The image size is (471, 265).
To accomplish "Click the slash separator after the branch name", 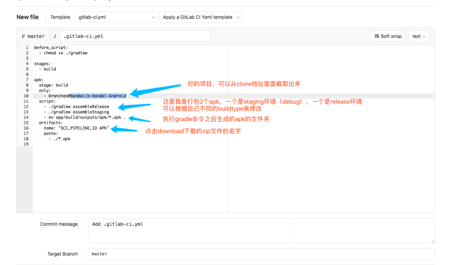I will (x=55, y=36).
